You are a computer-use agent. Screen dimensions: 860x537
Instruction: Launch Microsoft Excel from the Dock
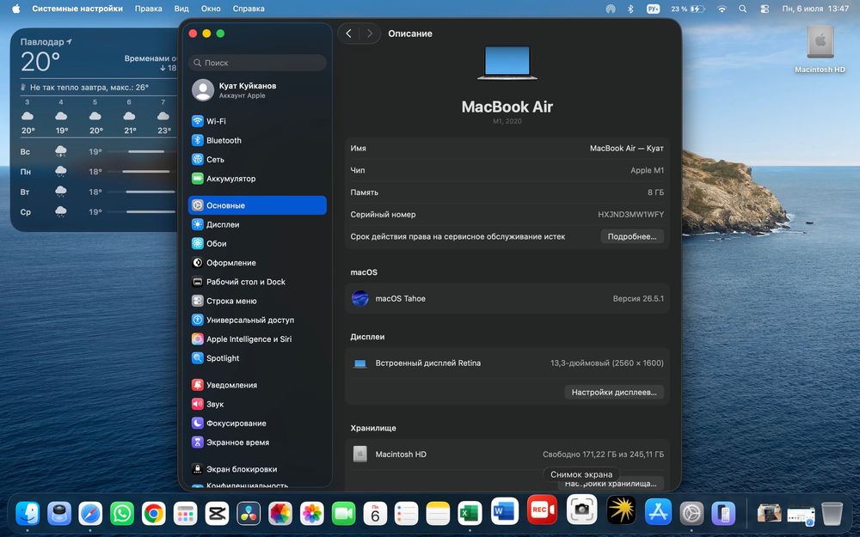(x=470, y=514)
